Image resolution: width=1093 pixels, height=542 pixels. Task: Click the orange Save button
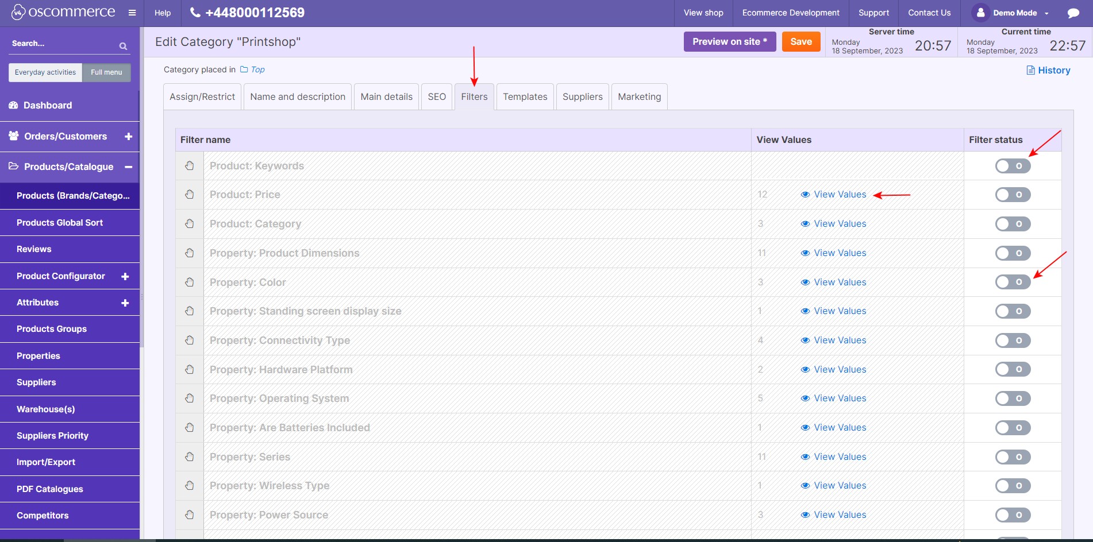tap(801, 41)
